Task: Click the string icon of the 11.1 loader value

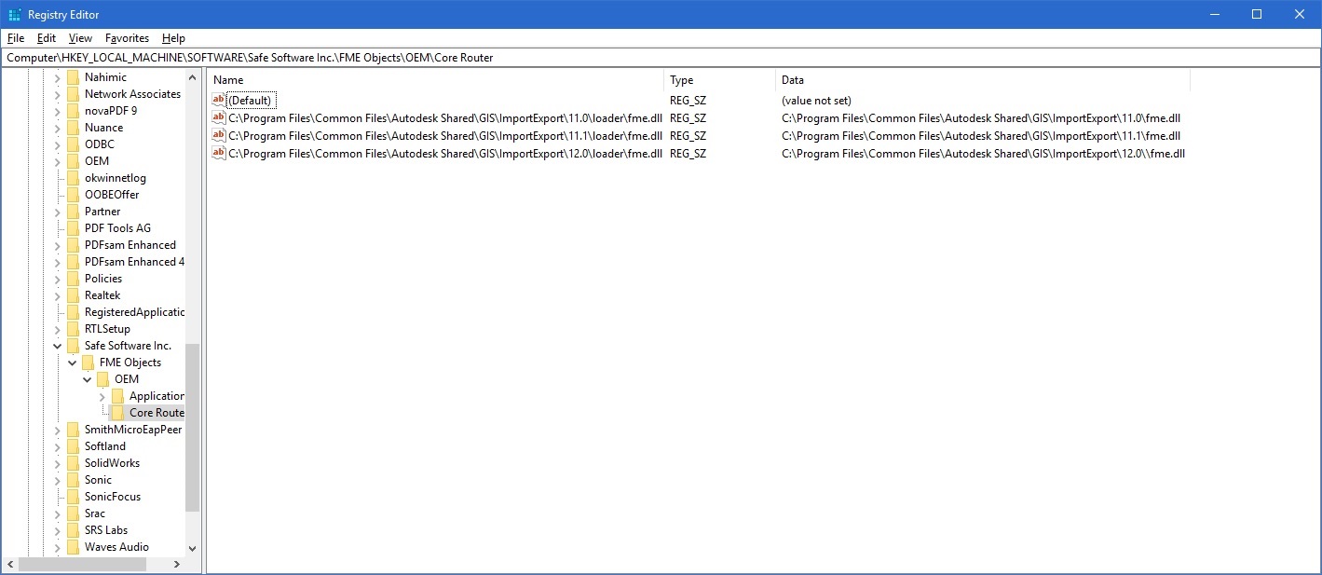Action: click(x=219, y=135)
